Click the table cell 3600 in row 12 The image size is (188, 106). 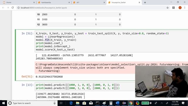click(x=45, y=24)
